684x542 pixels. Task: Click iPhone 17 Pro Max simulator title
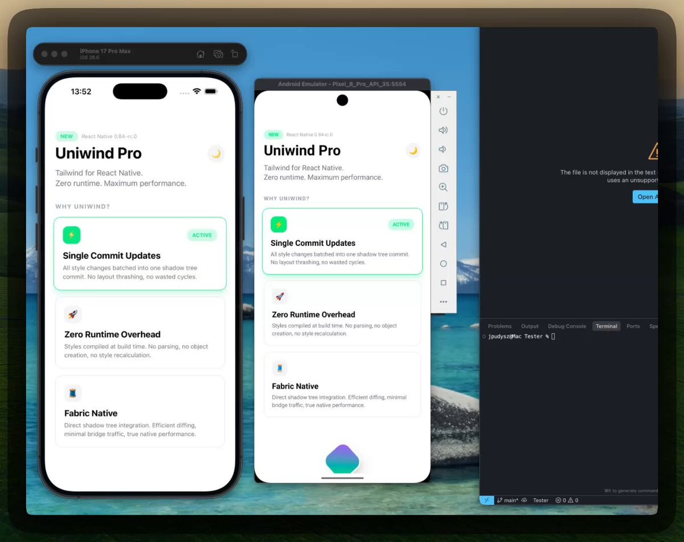click(x=105, y=51)
